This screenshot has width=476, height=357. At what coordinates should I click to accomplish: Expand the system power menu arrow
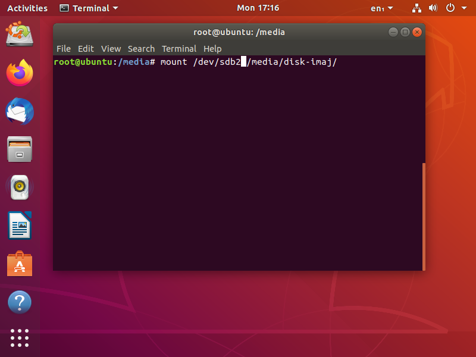pyautogui.click(x=464, y=8)
